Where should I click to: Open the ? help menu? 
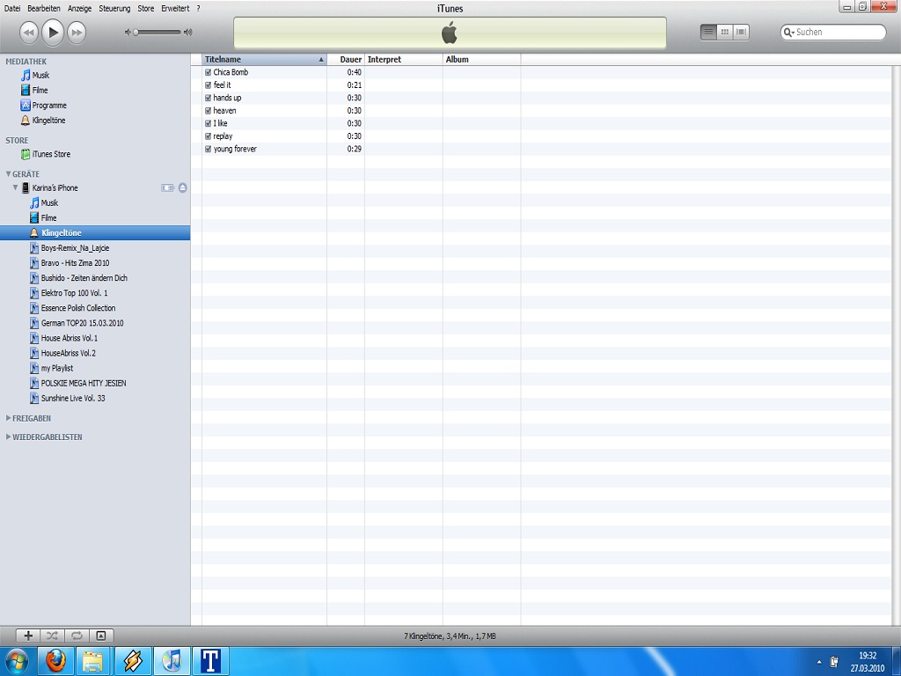198,9
